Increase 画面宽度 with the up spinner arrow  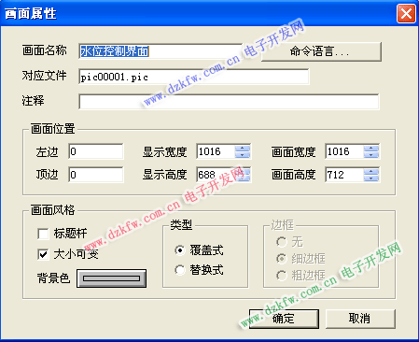(x=371, y=149)
